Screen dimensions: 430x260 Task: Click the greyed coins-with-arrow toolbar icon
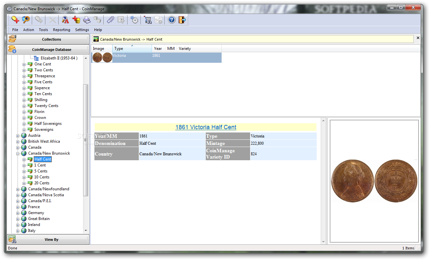[39, 20]
